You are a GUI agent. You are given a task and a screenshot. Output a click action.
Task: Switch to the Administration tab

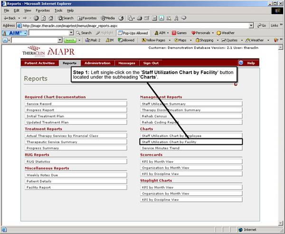[x=97, y=63]
